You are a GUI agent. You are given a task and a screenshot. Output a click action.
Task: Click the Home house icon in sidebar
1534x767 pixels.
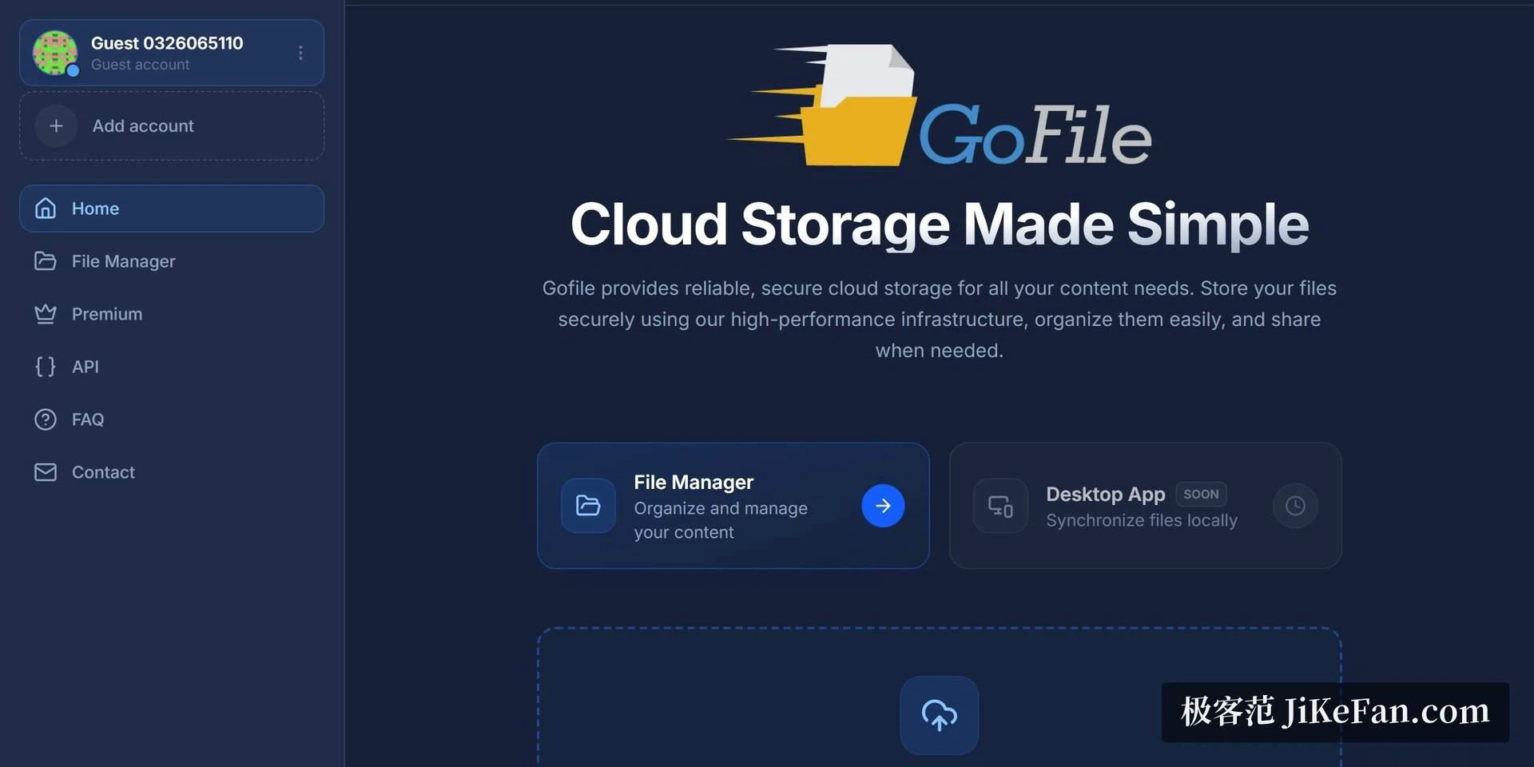46,209
